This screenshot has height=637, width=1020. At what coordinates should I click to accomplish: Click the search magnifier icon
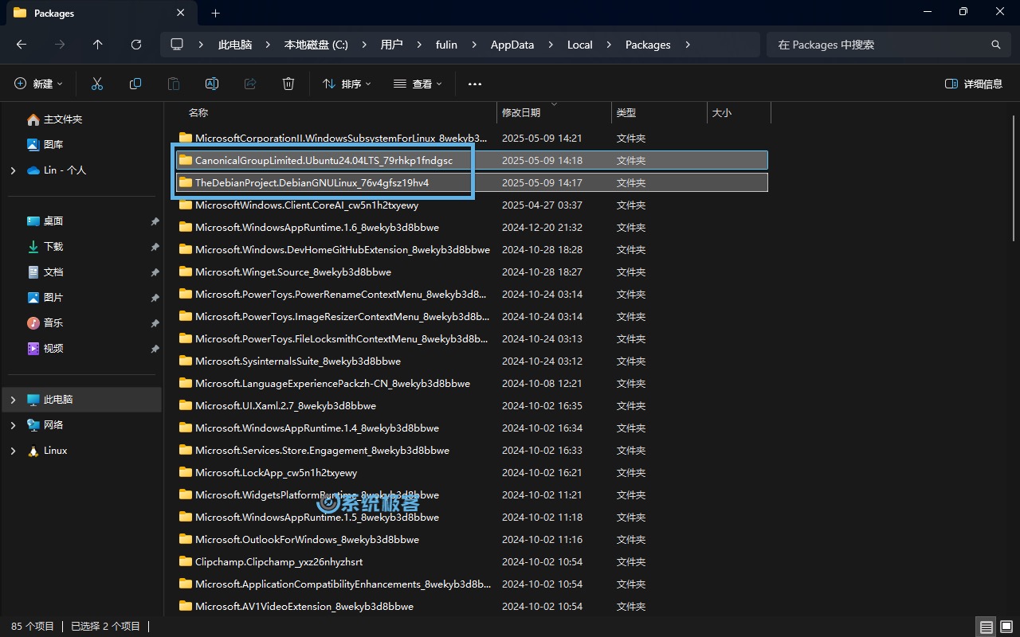(x=995, y=45)
